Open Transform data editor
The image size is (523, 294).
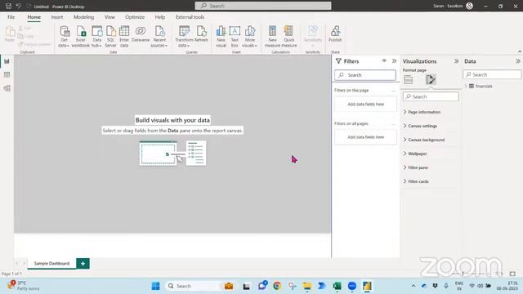click(184, 37)
